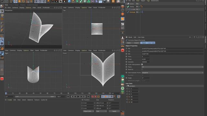Switch to the Coord. tab
The height and width of the screenshot is (116, 207).
[136, 43]
